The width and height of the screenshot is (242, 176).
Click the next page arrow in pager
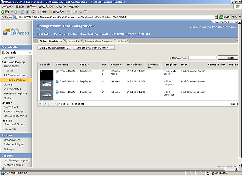[50, 104]
